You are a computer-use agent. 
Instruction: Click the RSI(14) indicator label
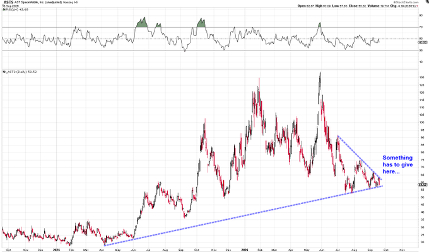pyautogui.click(x=15, y=9)
